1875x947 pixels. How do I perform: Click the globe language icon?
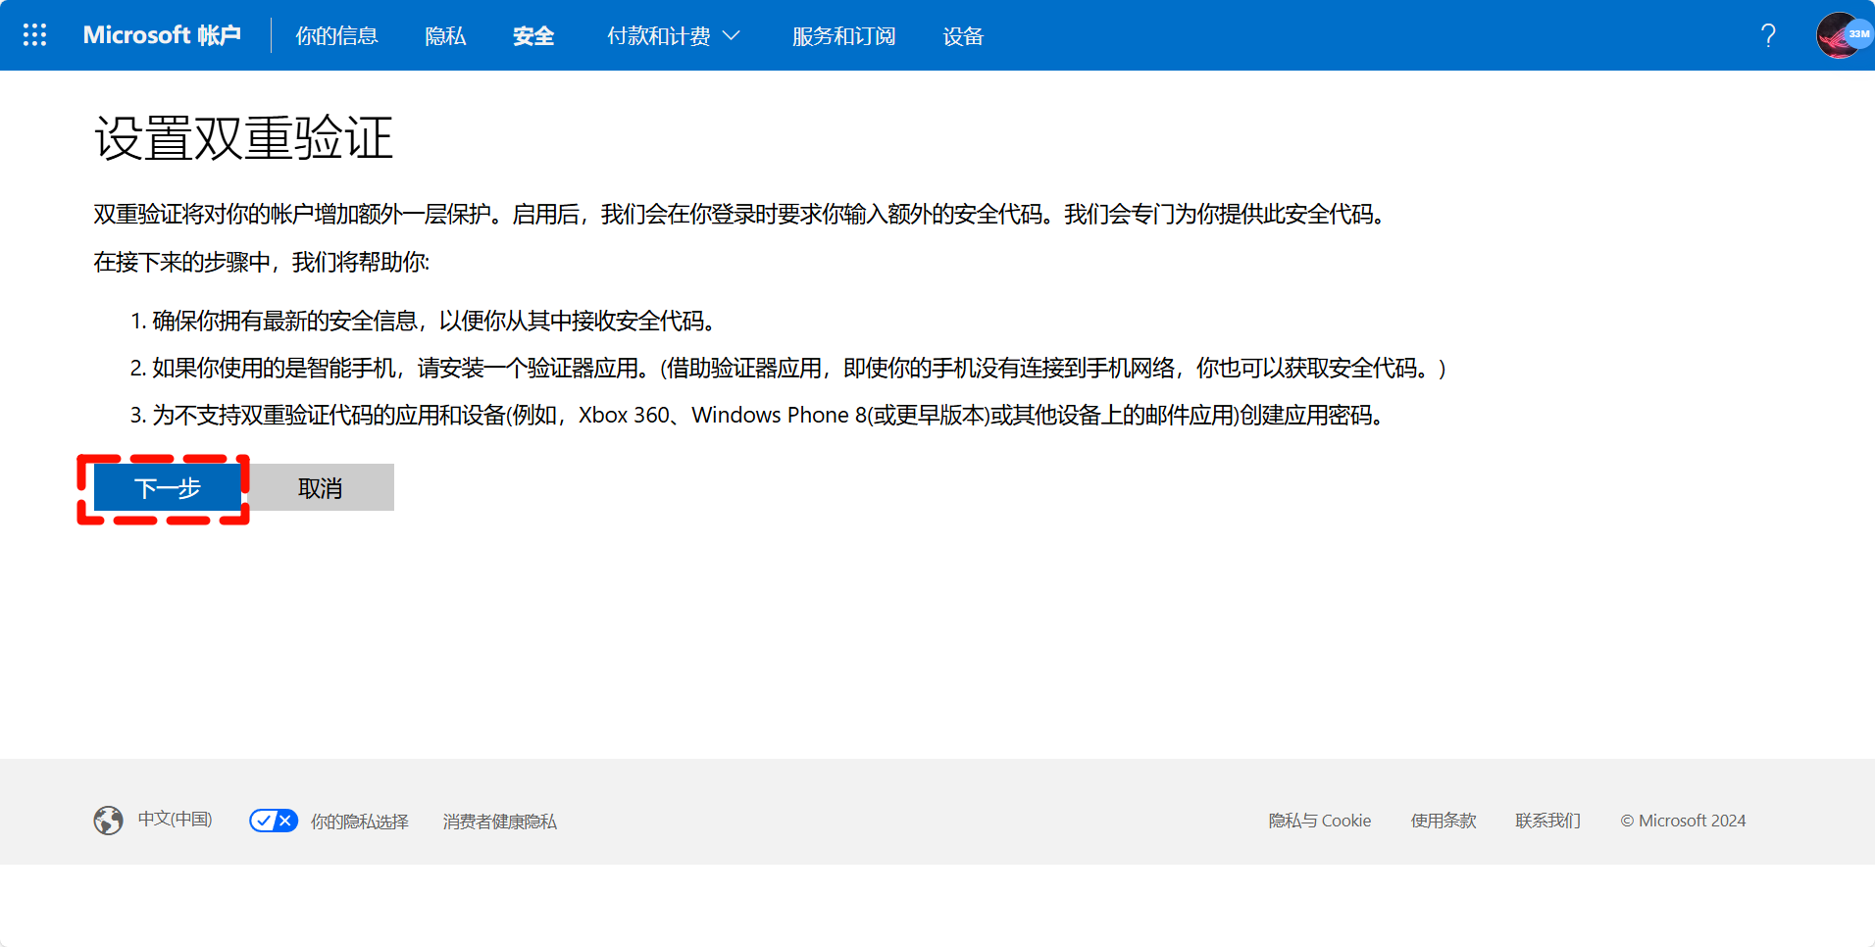click(108, 820)
